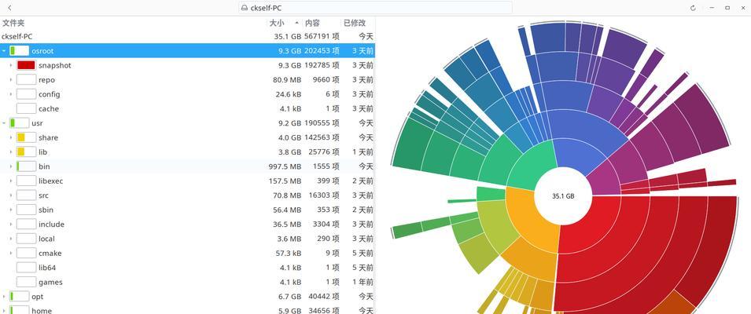Screen dimensions: 751x314
Task: Click the 997.5 MB size value
Action: tap(285, 166)
